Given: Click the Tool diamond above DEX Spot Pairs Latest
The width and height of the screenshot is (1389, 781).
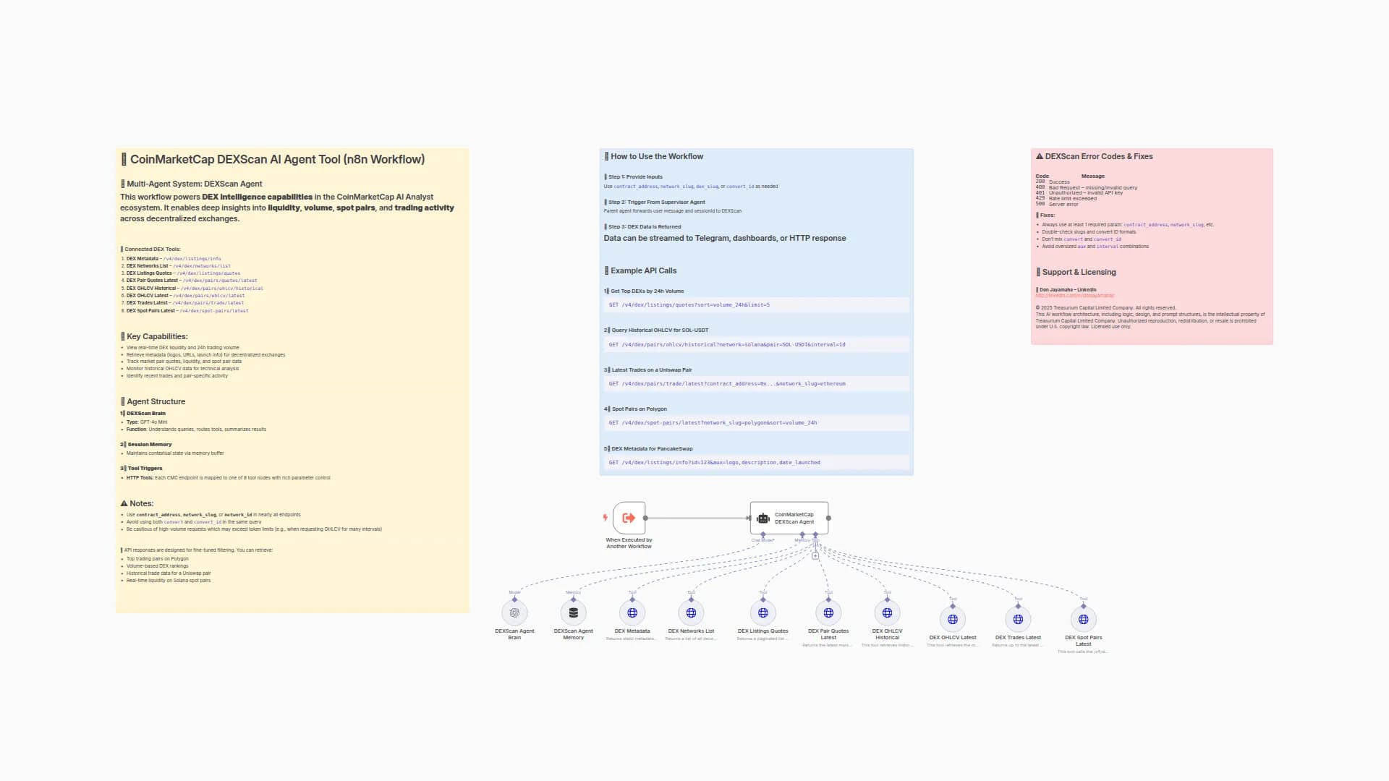Looking at the screenshot, I should coord(1084,606).
